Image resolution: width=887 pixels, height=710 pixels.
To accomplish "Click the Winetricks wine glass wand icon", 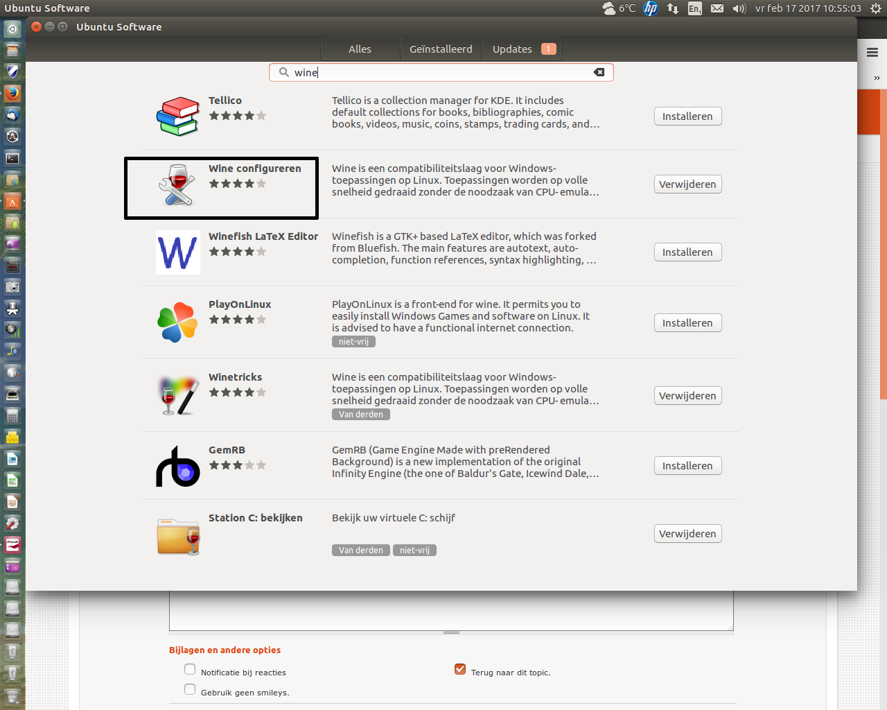I will click(178, 395).
